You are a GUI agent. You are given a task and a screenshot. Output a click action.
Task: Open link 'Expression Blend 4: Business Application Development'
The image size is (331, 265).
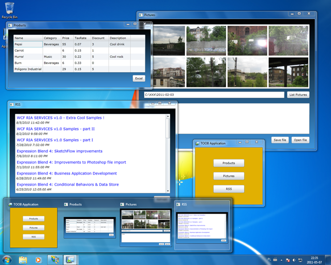click(67, 173)
